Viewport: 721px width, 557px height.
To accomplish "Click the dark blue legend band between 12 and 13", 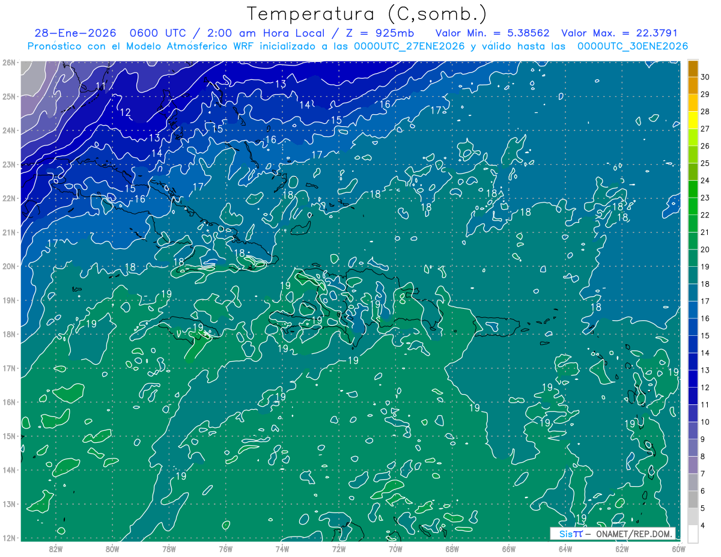I will tap(693, 379).
